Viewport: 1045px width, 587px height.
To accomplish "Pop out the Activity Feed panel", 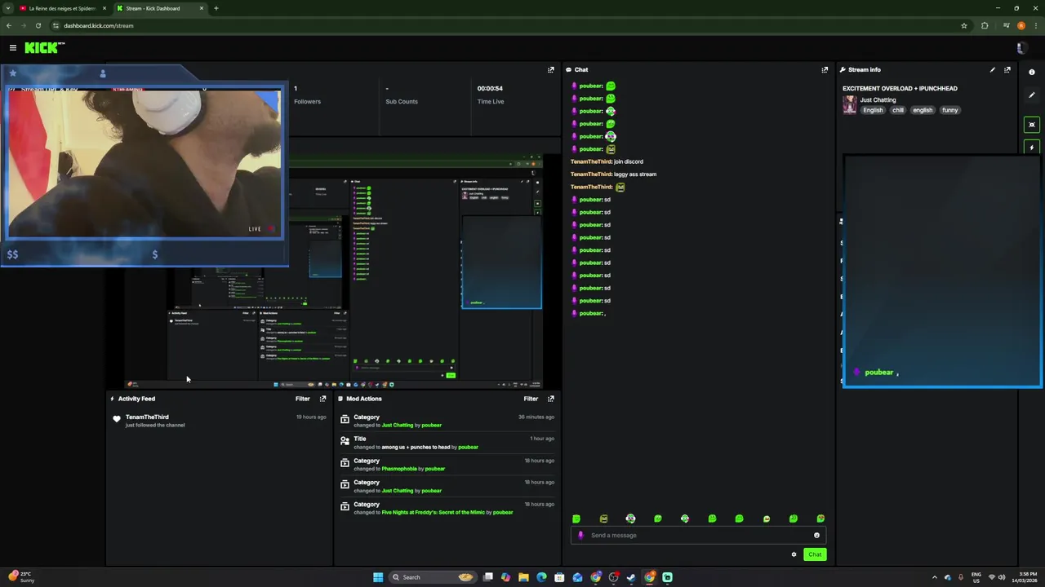I will (x=322, y=399).
